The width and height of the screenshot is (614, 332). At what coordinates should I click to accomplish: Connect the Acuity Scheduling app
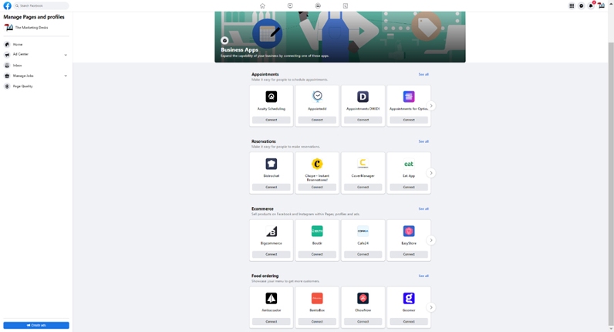272,120
